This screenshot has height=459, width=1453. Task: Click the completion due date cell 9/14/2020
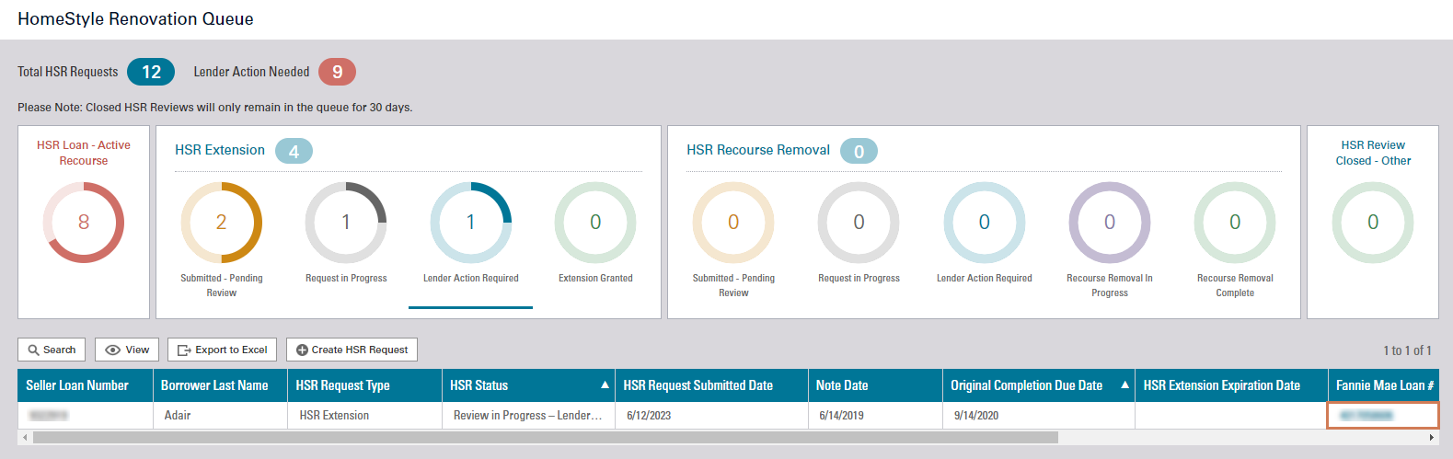[1039, 416]
